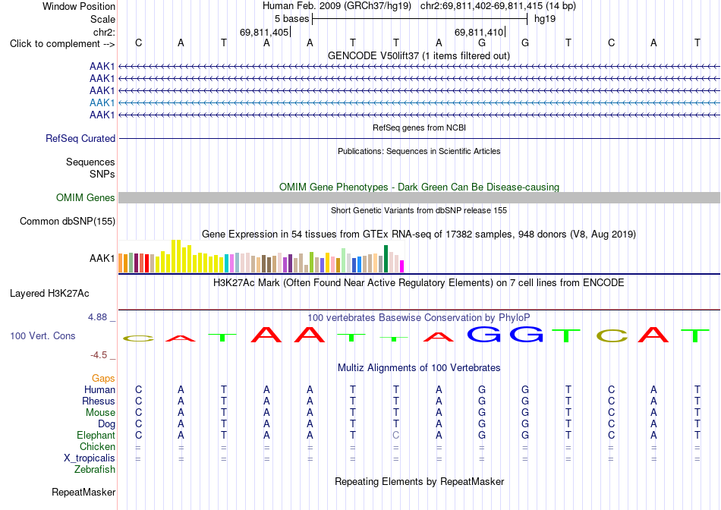
Task: Select the 'Rhesus' alignment row label
Action: click(x=99, y=401)
